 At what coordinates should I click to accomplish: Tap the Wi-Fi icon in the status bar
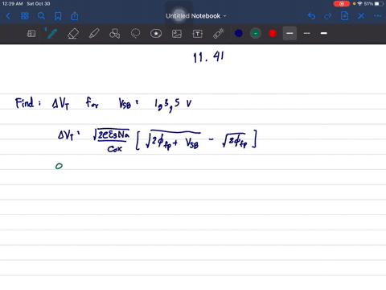[359, 4]
